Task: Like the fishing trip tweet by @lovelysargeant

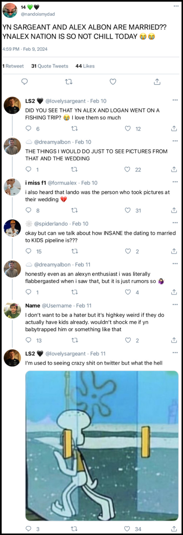Action: (x=128, y=128)
